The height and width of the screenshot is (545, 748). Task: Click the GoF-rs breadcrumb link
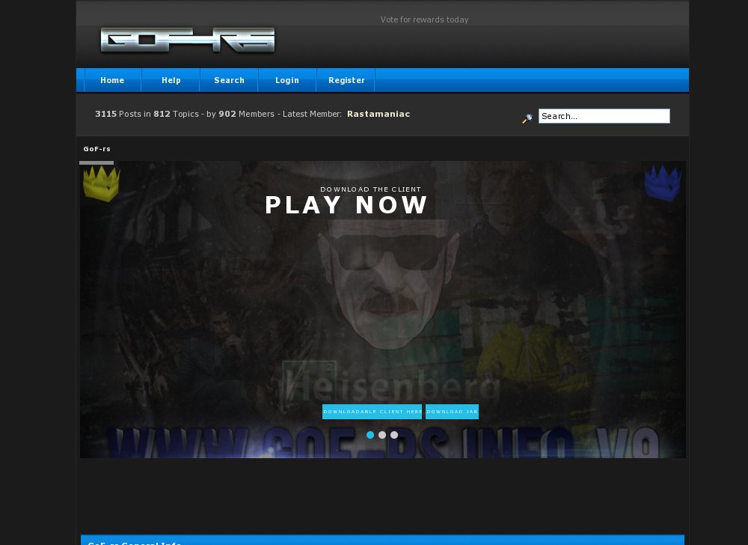tap(96, 149)
